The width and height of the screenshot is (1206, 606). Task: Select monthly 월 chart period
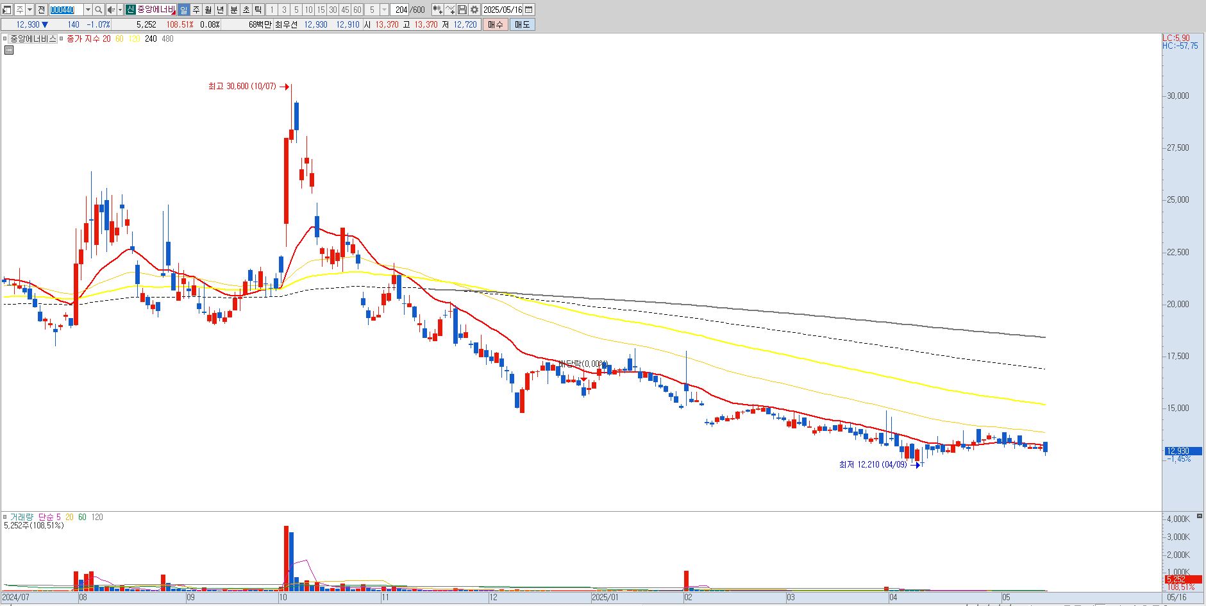[208, 10]
